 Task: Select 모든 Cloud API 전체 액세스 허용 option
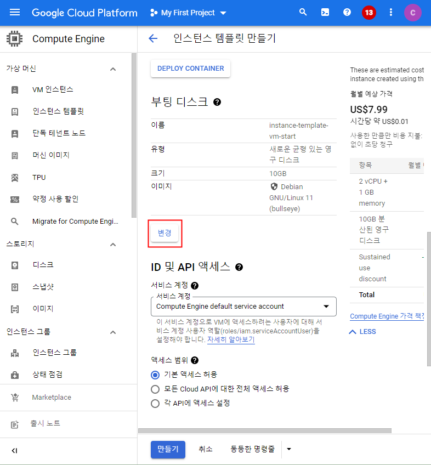pos(155,389)
